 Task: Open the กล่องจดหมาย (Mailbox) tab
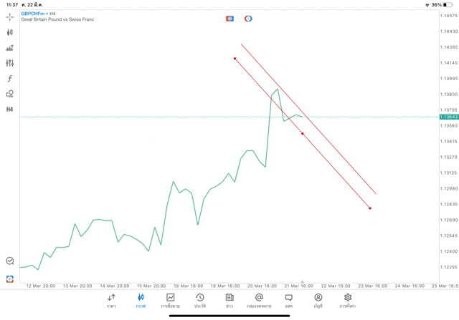click(259, 301)
